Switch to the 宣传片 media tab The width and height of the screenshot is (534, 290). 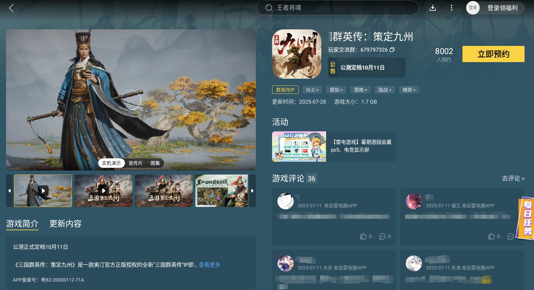pos(136,163)
